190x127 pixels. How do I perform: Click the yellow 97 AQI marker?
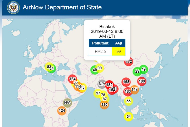pyautogui.click(x=98, y=93)
